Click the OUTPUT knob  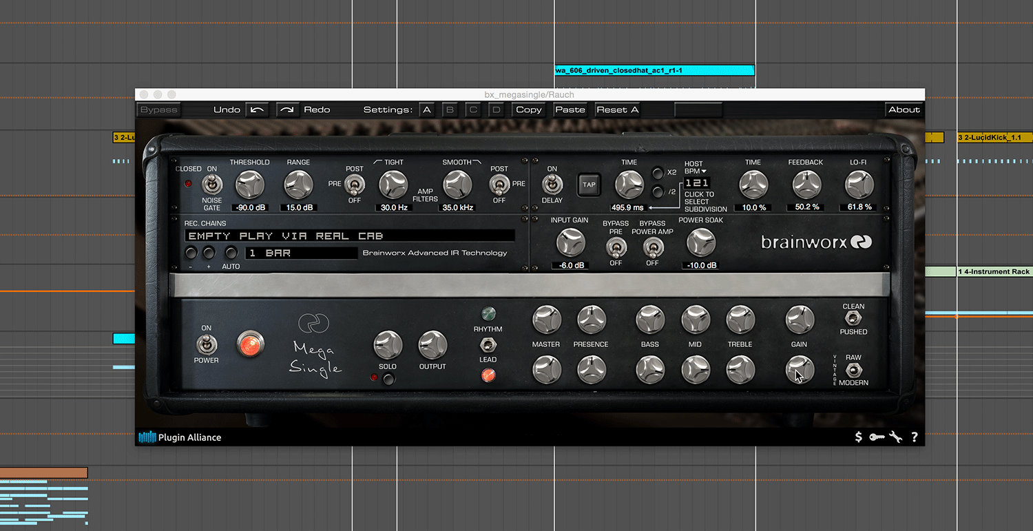[432, 345]
